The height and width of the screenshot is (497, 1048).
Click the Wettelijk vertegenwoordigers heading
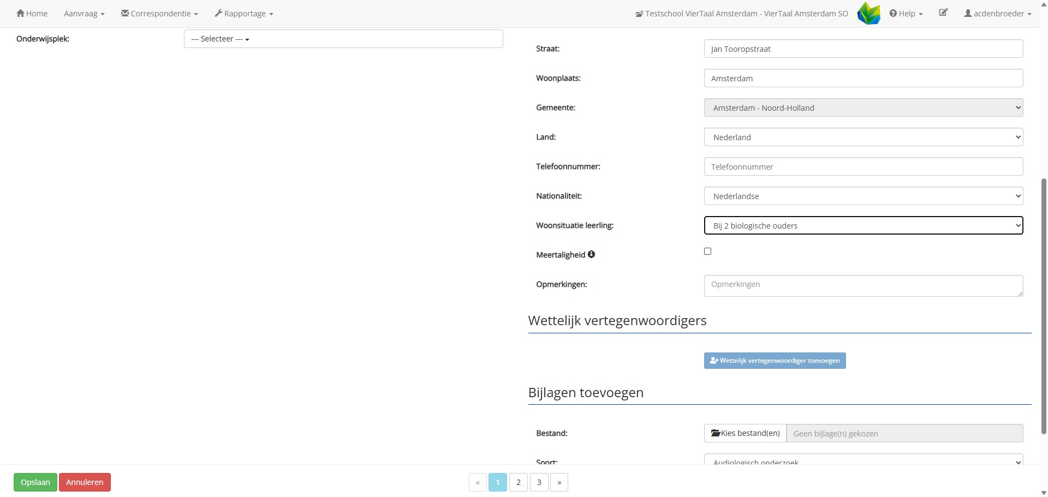click(617, 320)
